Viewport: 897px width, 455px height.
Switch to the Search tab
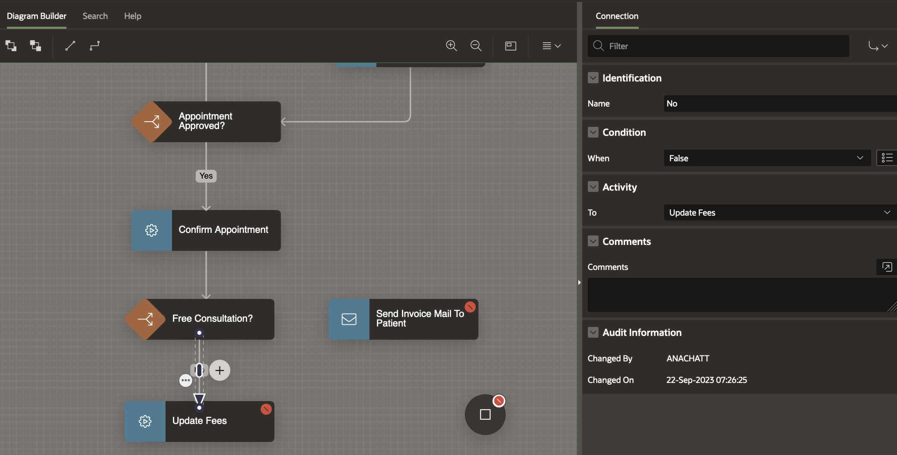click(x=95, y=16)
